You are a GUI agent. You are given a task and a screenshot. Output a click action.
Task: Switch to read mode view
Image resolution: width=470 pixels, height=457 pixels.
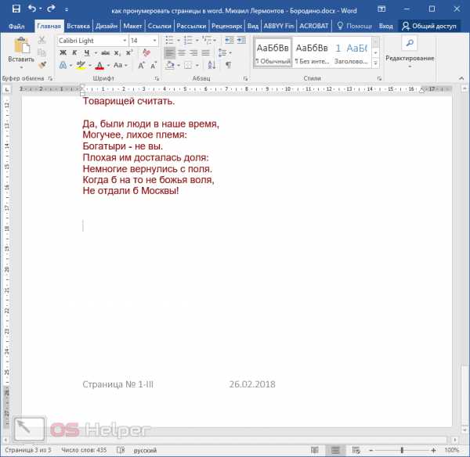point(315,450)
